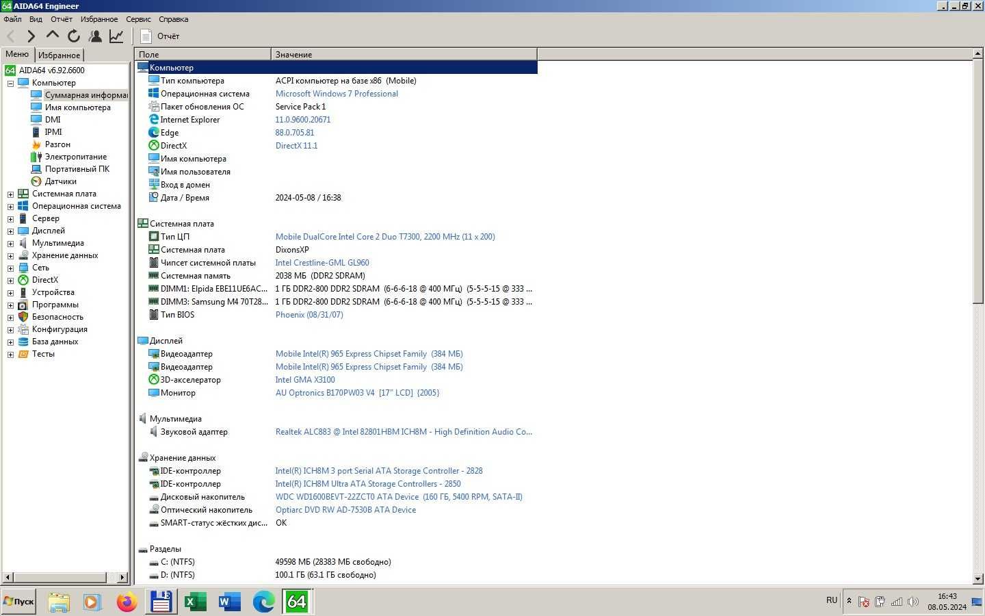Viewport: 985px width, 616px height.
Task: Open Excel from the taskbar
Action: click(195, 602)
